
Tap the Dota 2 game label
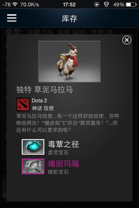[x=39, y=101]
